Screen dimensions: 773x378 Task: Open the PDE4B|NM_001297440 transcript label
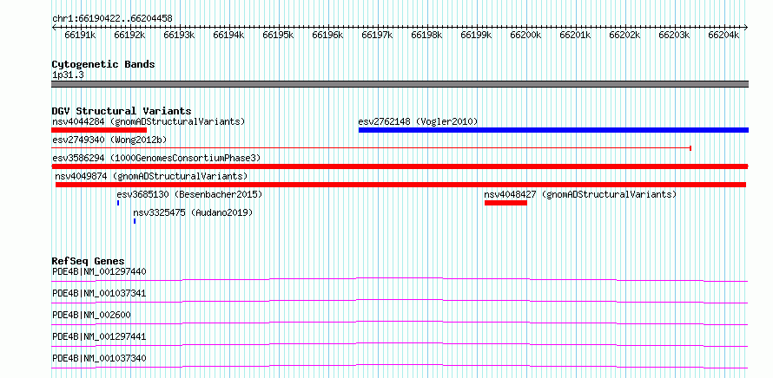click(99, 271)
